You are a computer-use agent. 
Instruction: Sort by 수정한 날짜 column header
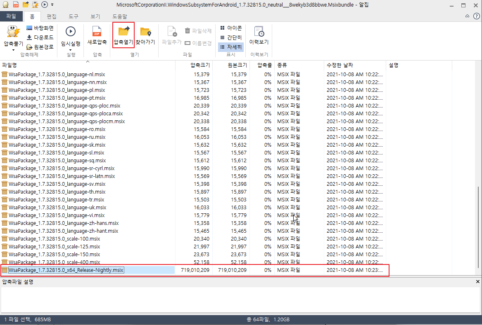[x=355, y=65]
